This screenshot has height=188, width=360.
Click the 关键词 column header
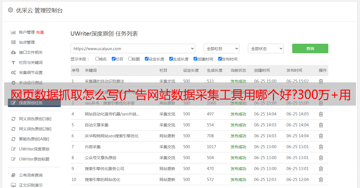[91, 70]
